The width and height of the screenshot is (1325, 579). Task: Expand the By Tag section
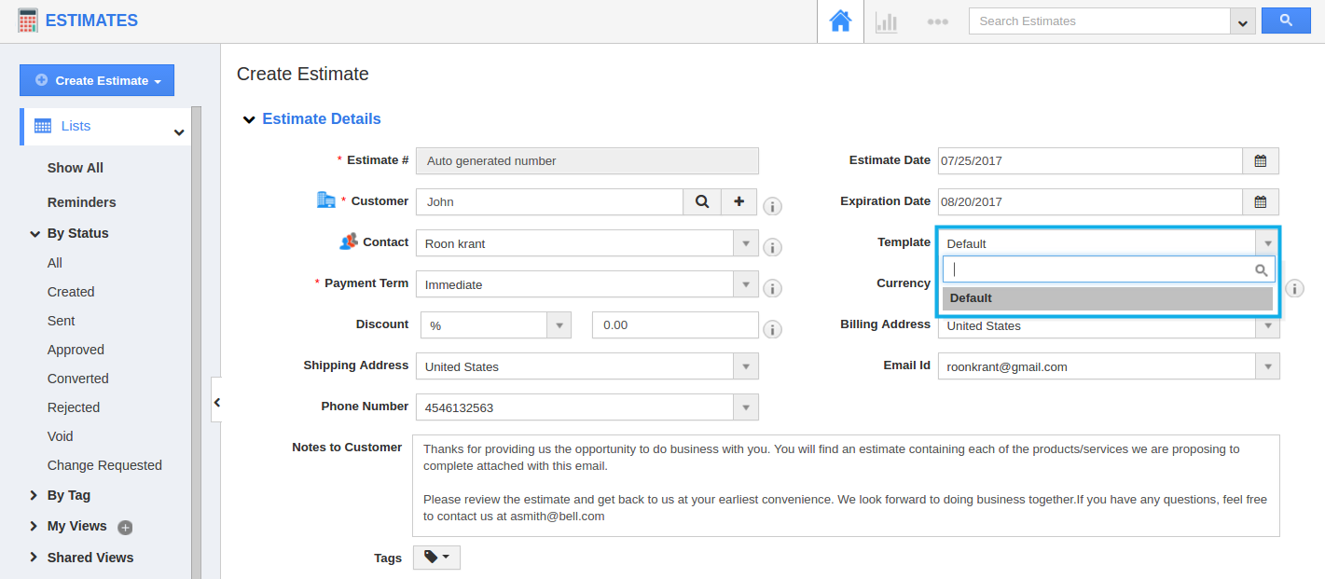[x=35, y=495]
